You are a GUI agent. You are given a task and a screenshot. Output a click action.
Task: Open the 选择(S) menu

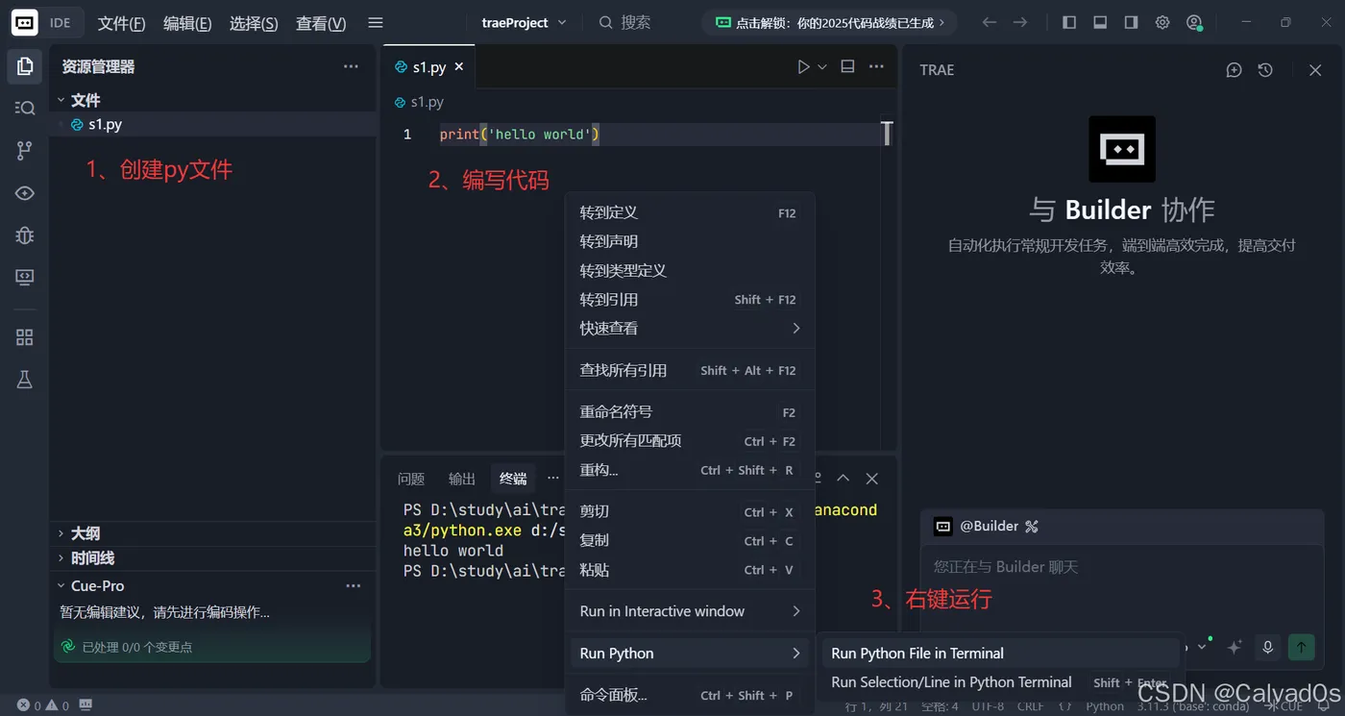pyautogui.click(x=254, y=23)
